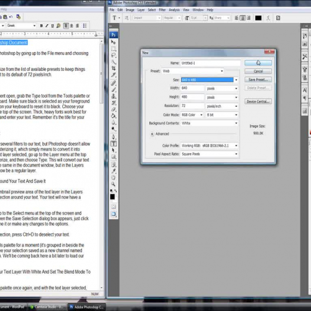Select the Eyedropper tool
This screenshot has height=311, width=311.
tap(113, 171)
